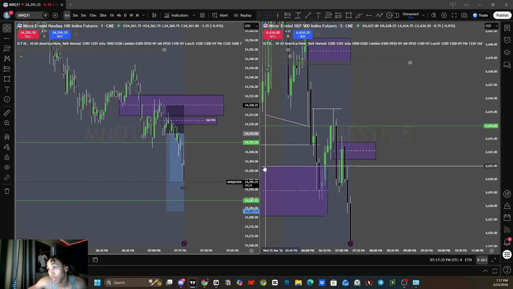Start bar Replay mode
513x289 pixels.
[242, 15]
